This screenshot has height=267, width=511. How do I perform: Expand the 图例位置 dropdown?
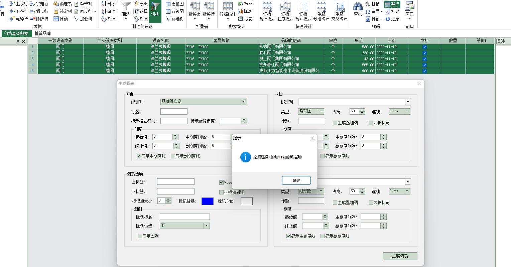click(207, 226)
